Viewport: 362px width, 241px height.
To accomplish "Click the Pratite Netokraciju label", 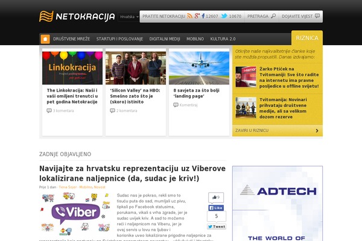I will 164,16.
